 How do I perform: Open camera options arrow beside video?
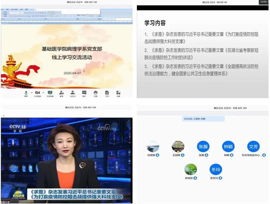43,93
